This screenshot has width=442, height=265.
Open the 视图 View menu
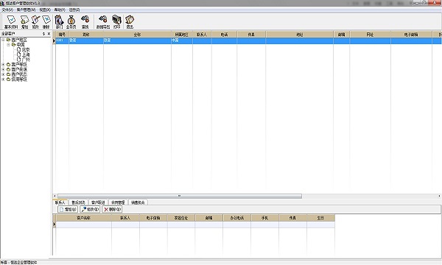tap(45, 10)
